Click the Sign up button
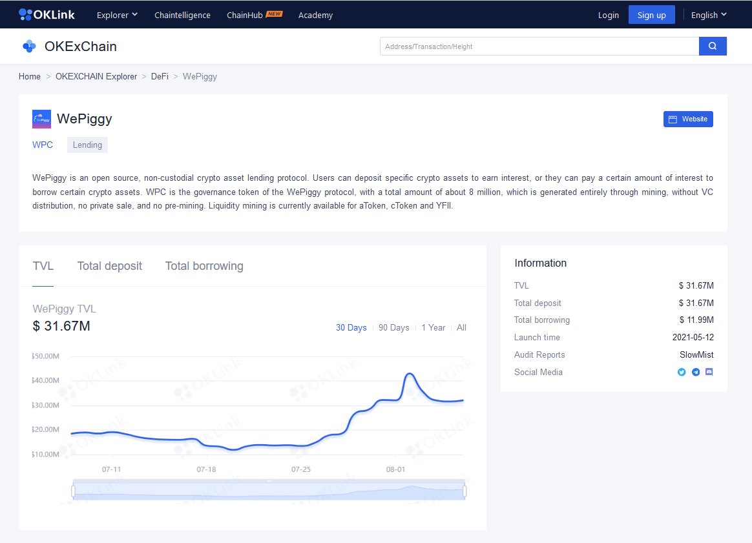This screenshot has height=543, width=752. click(651, 15)
